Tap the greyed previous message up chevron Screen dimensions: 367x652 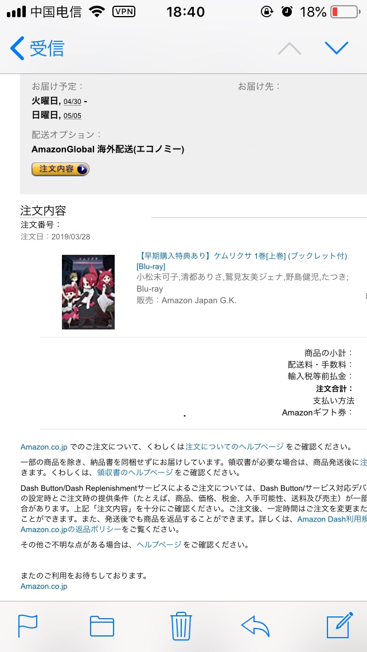click(x=289, y=48)
